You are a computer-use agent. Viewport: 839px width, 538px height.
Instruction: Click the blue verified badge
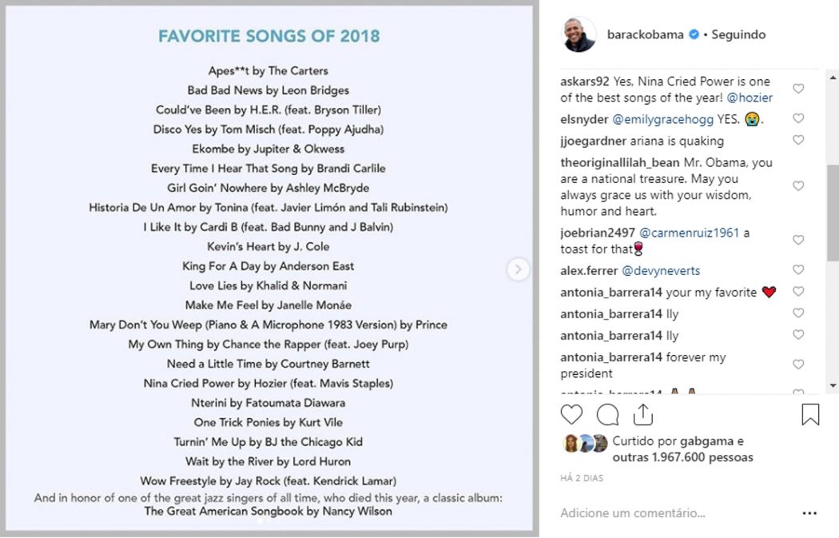click(694, 34)
